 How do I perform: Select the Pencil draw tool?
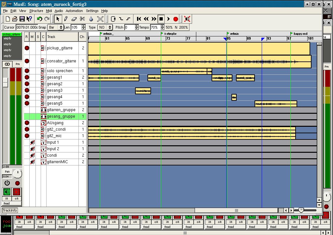pyautogui.click(x=66, y=19)
